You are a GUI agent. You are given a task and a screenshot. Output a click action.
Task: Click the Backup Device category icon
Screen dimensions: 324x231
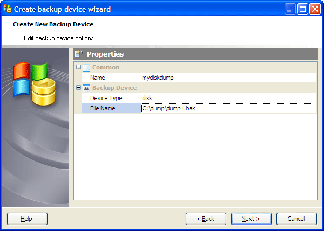(86, 88)
